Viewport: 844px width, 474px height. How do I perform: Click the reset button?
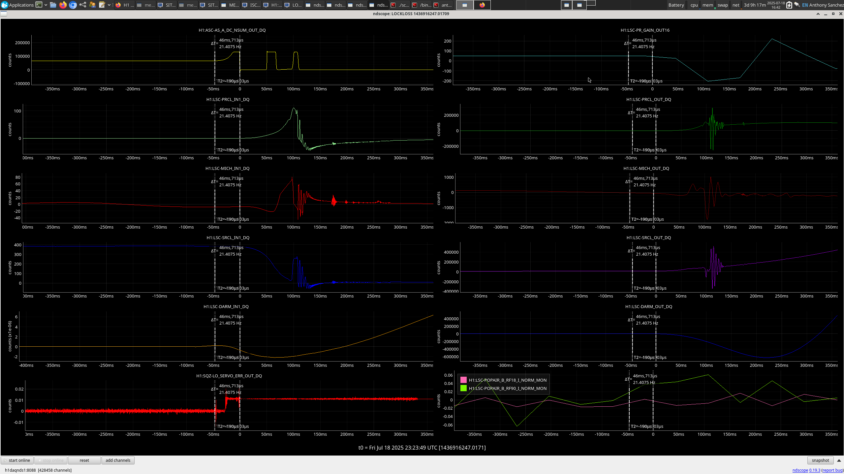pyautogui.click(x=84, y=460)
